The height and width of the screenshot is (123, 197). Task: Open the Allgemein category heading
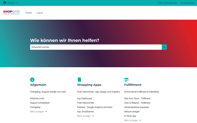point(38,85)
